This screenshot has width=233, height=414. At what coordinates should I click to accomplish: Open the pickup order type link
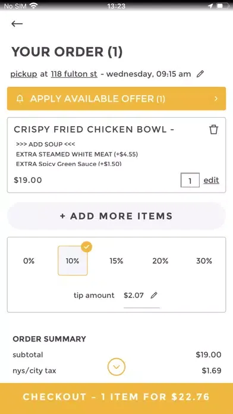coord(24,74)
